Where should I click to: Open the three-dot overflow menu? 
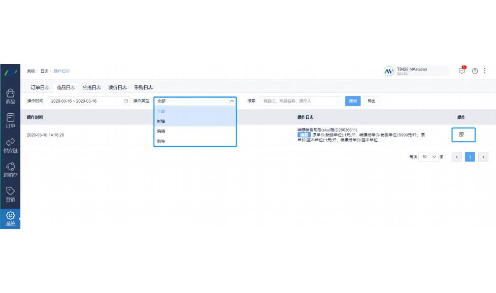485,71
